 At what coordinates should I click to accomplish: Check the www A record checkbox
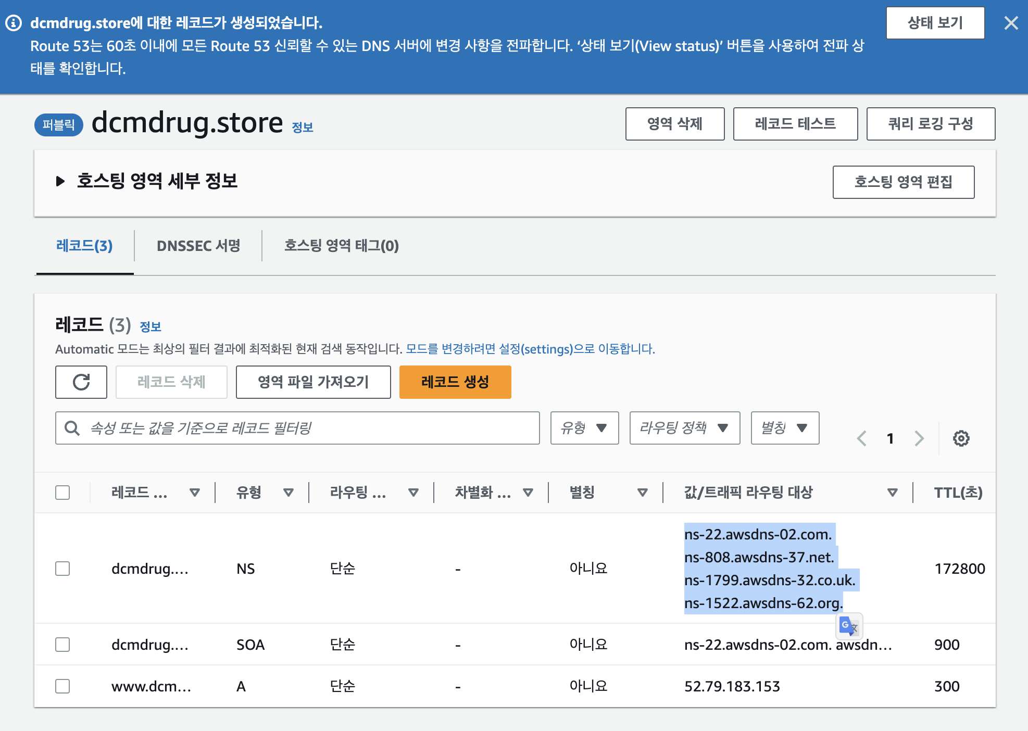coord(62,686)
